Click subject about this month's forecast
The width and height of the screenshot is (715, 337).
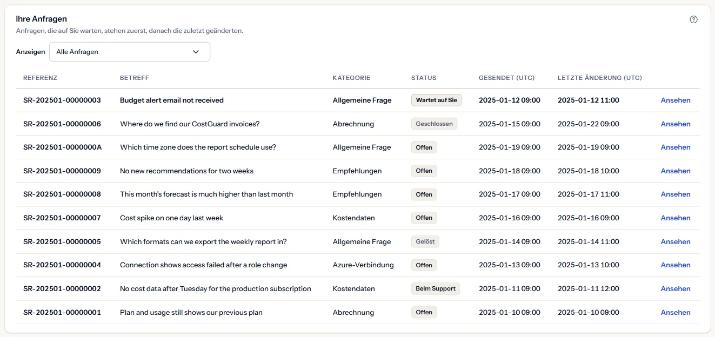pyautogui.click(x=206, y=194)
